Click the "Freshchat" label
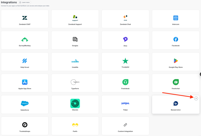201x136 pixels. [x=176, y=89]
